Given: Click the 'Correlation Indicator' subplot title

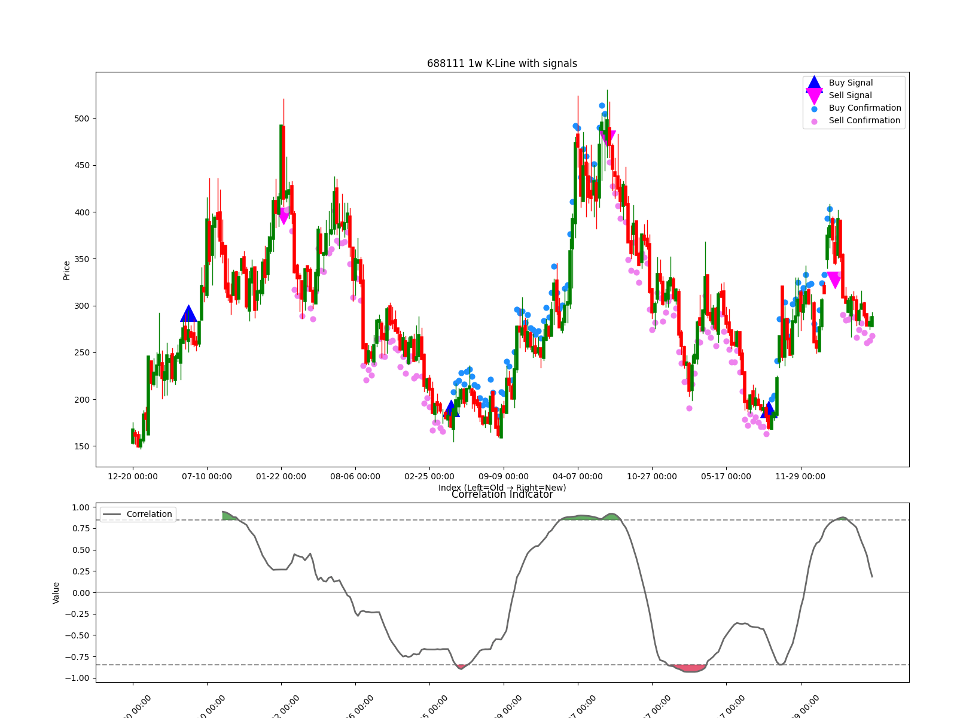Looking at the screenshot, I should (502, 495).
